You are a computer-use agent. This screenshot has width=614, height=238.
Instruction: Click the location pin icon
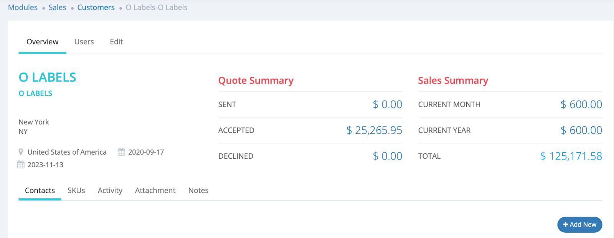coord(21,152)
